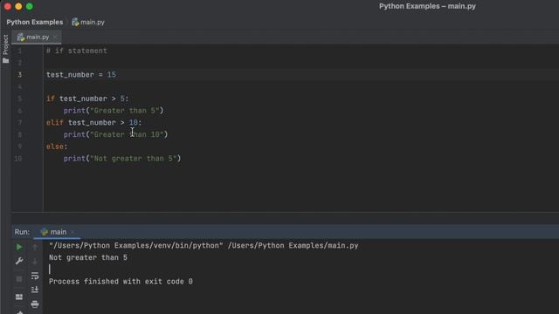Click print("Greater than 5") line

click(x=114, y=111)
